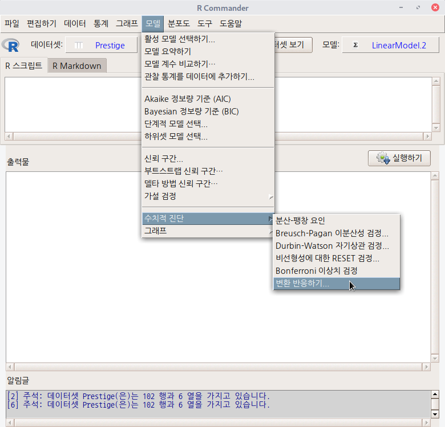445x427 pixels.
Task: Click the LinearModel.2 model button
Action: click(x=390, y=45)
